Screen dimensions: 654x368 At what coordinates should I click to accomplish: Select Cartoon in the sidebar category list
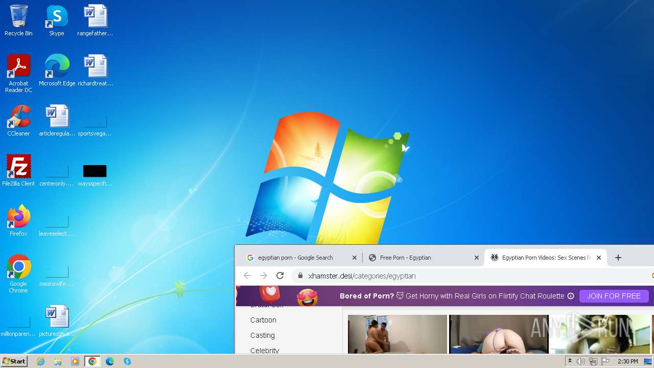pyautogui.click(x=263, y=320)
